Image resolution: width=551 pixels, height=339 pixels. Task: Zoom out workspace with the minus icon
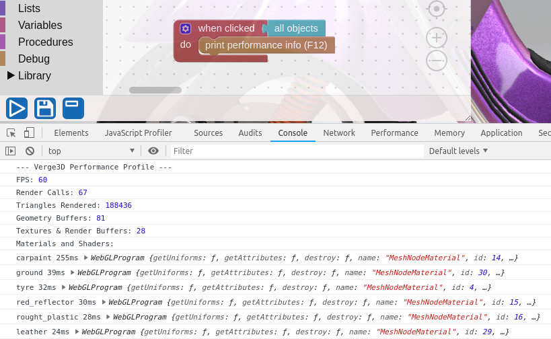pyautogui.click(x=437, y=61)
